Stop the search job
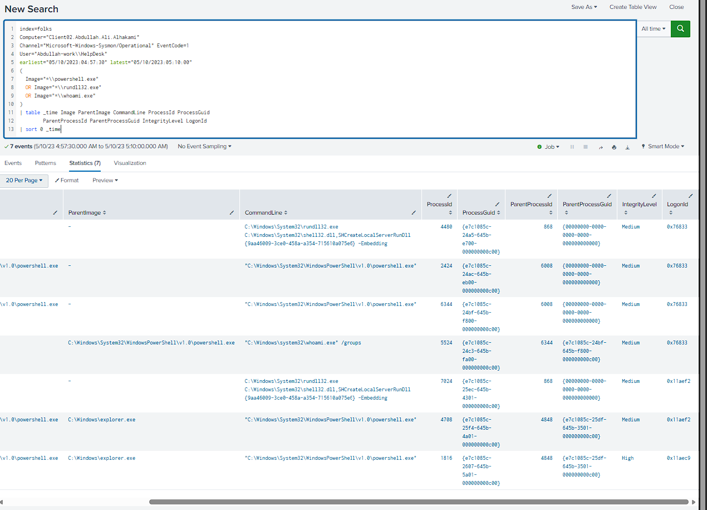 tap(585, 147)
